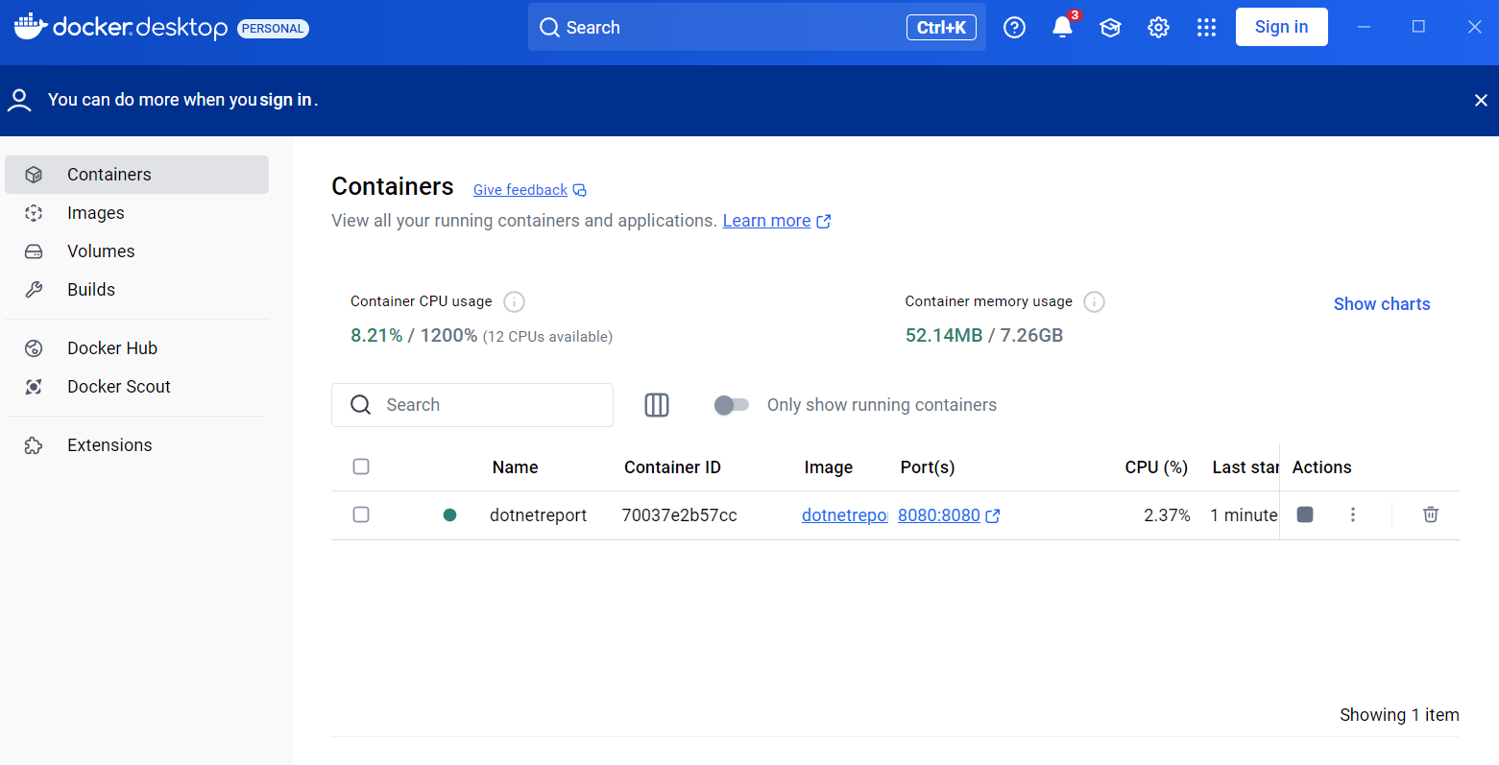Open the 8080:8080 port link

[x=939, y=515]
